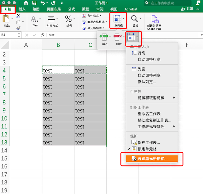Viewport: 203px width, 194px height.
Task: Click the Redo arrow icon
Action: click(53, 3)
